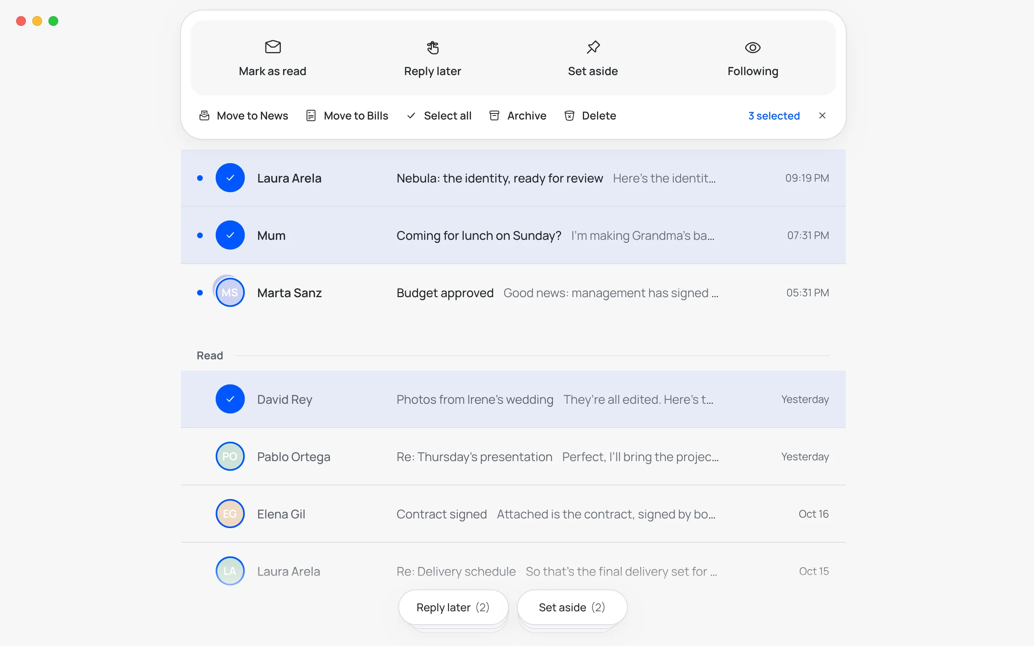Click the Pablo Ortega sender name

click(294, 457)
